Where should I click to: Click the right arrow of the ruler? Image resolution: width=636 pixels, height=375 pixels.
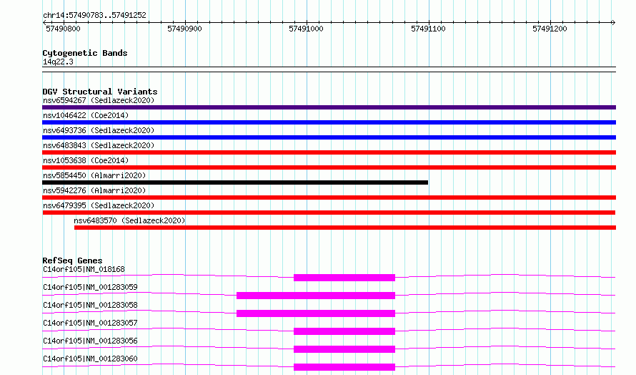click(613, 23)
